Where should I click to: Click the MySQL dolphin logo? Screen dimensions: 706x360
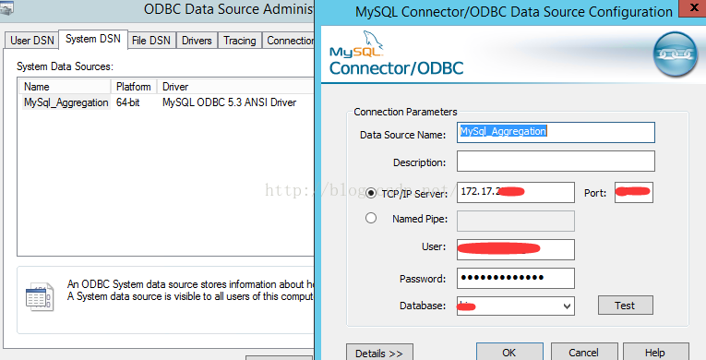coord(356,44)
